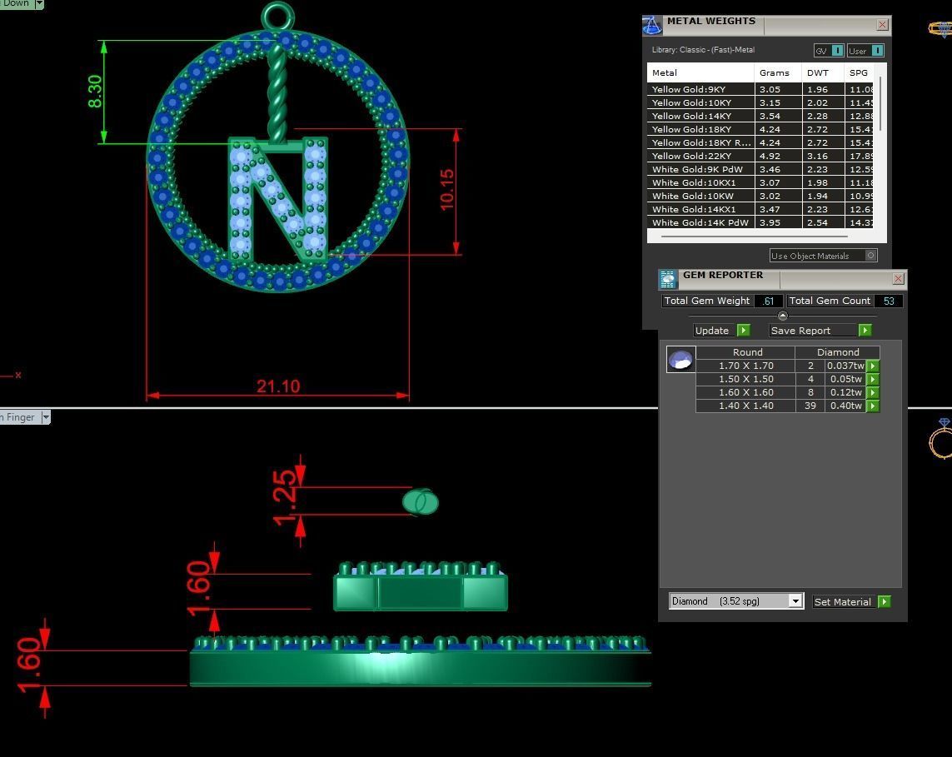Click the 39 gem count cell

[x=810, y=406]
